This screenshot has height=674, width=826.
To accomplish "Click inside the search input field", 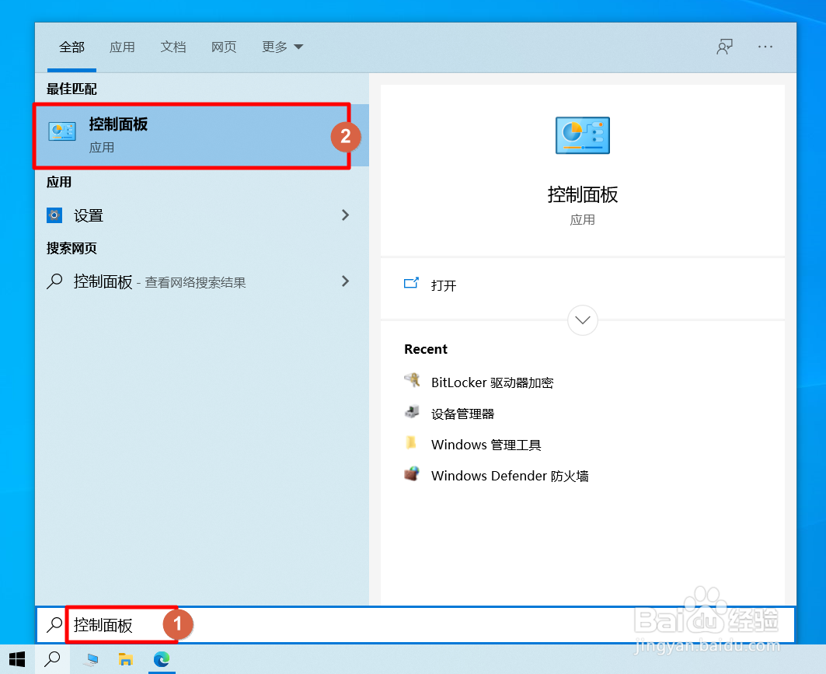I will (x=117, y=624).
